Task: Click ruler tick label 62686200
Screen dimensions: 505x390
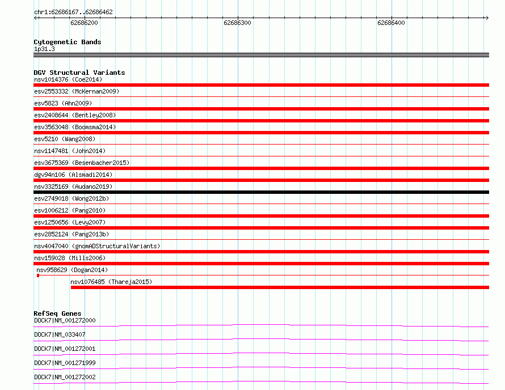Action: click(x=84, y=23)
